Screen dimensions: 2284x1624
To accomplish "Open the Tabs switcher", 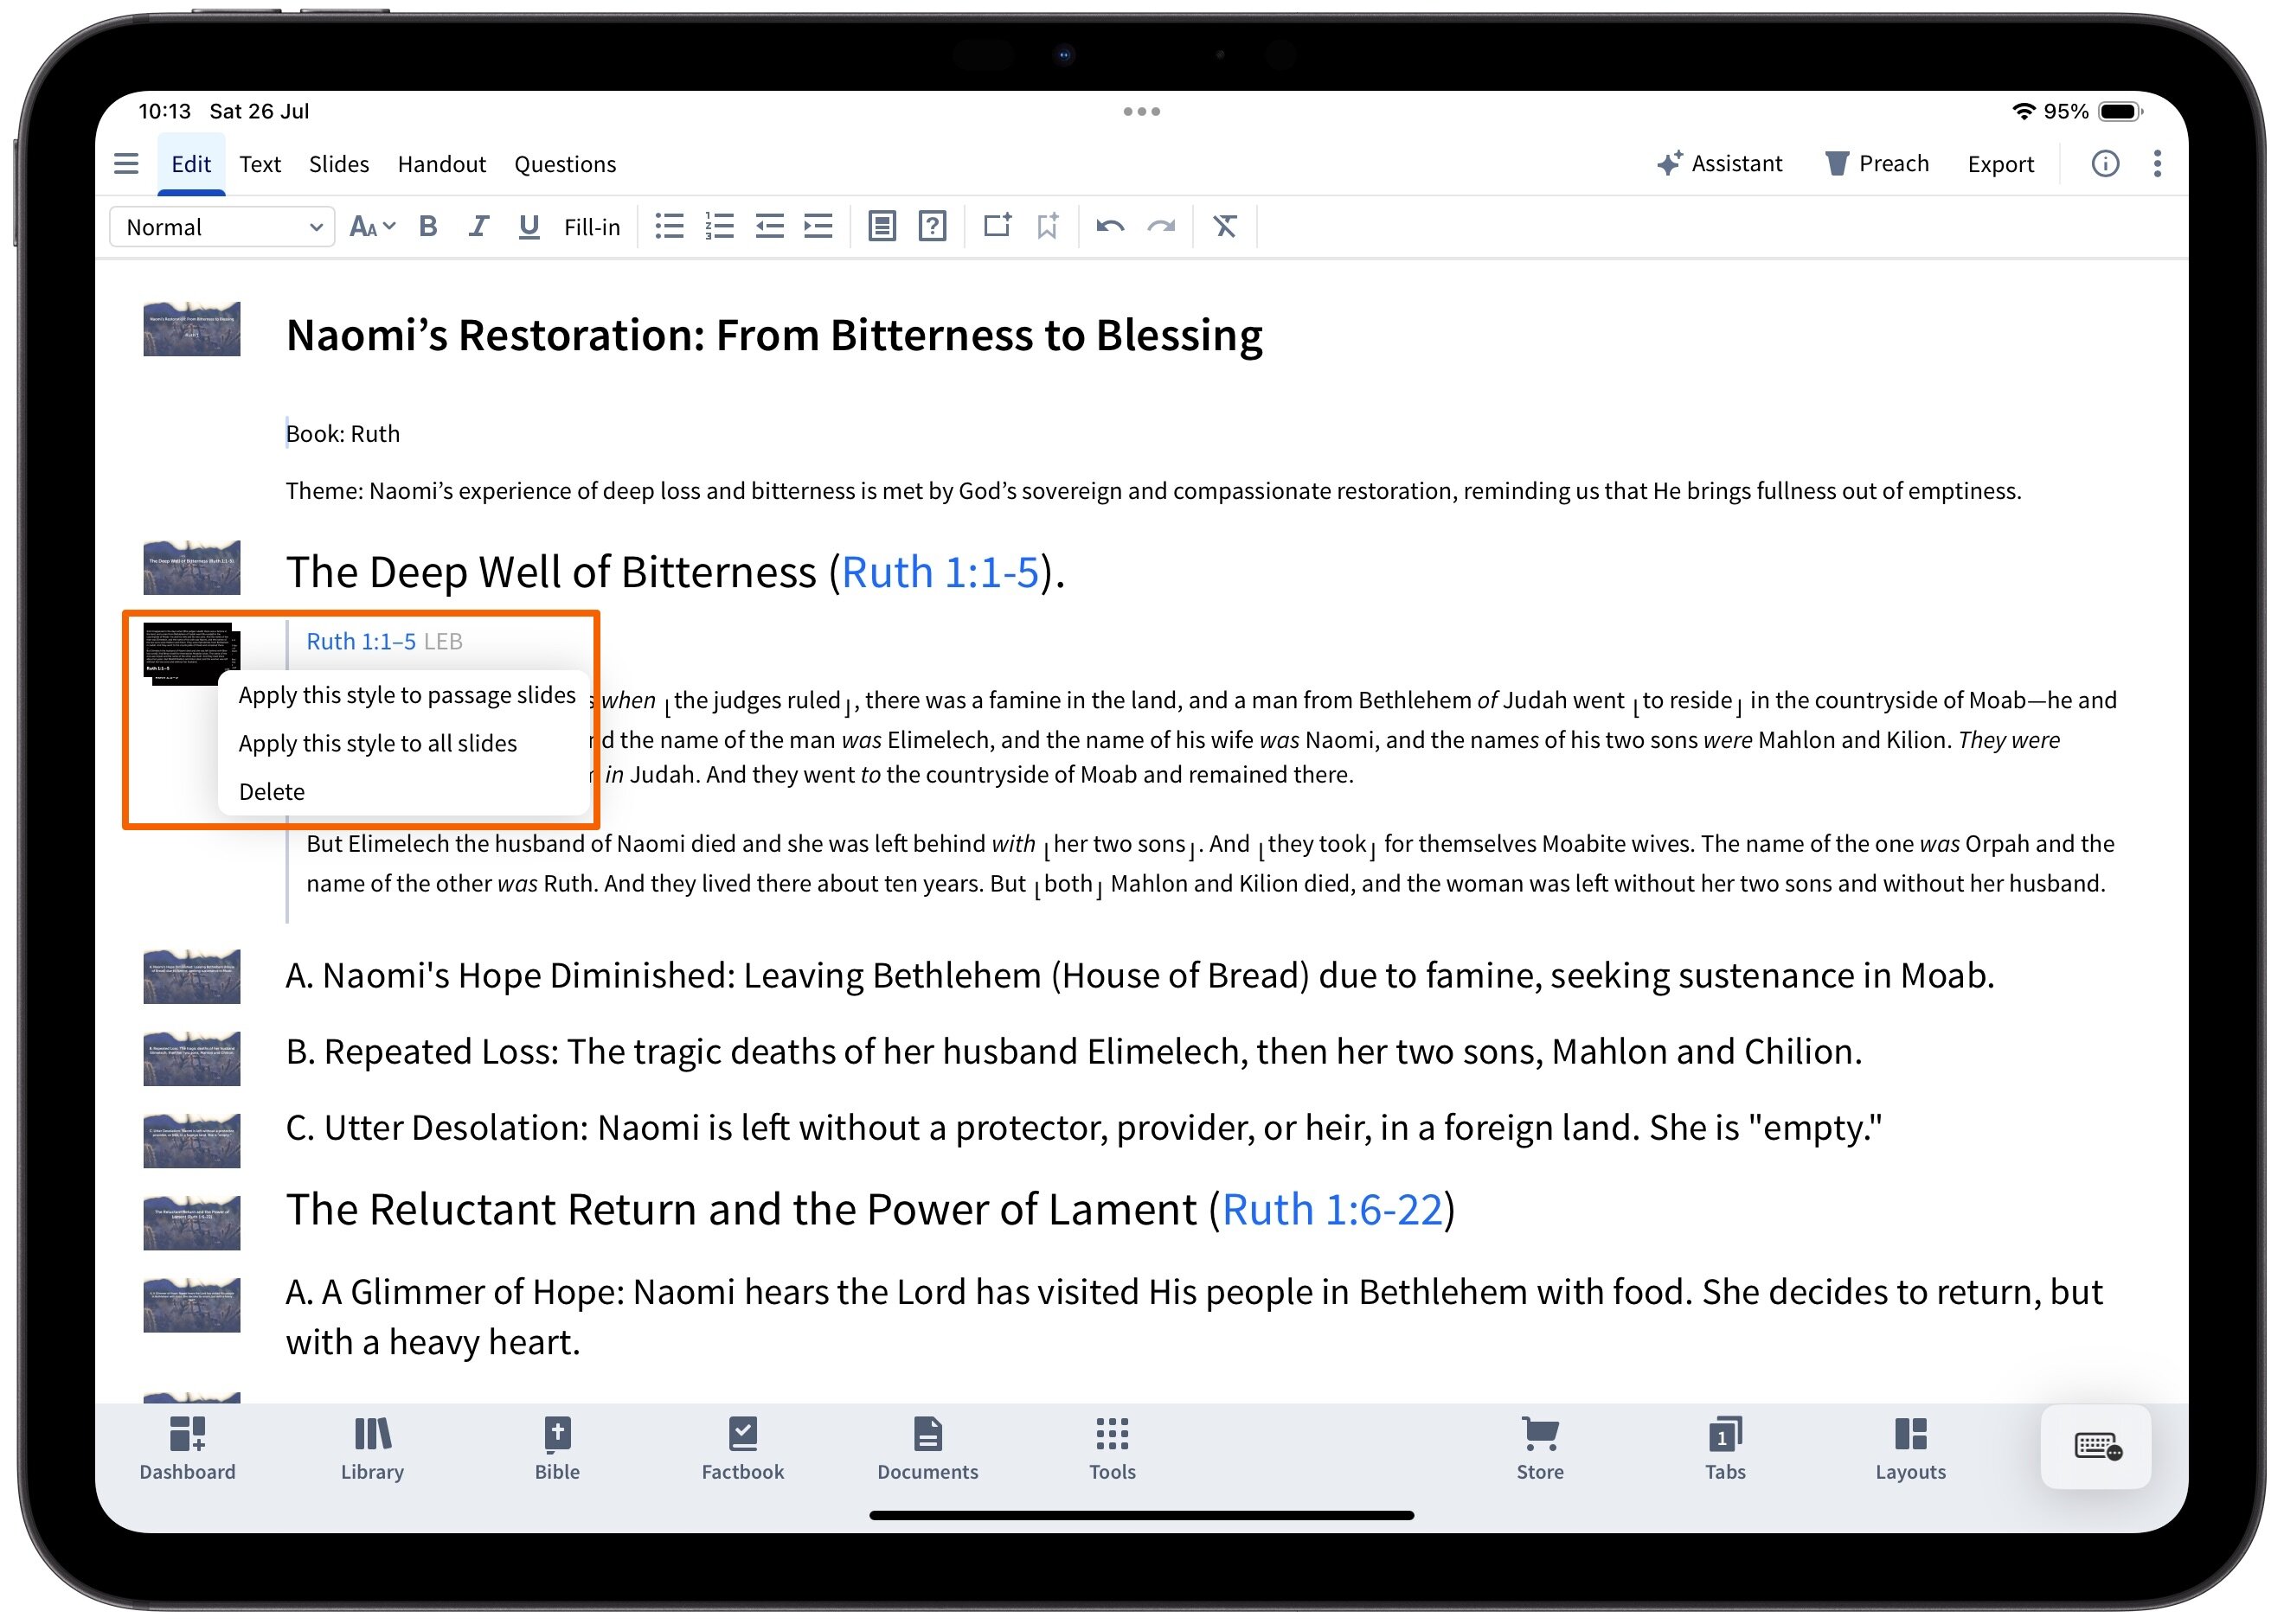I will (1725, 1448).
